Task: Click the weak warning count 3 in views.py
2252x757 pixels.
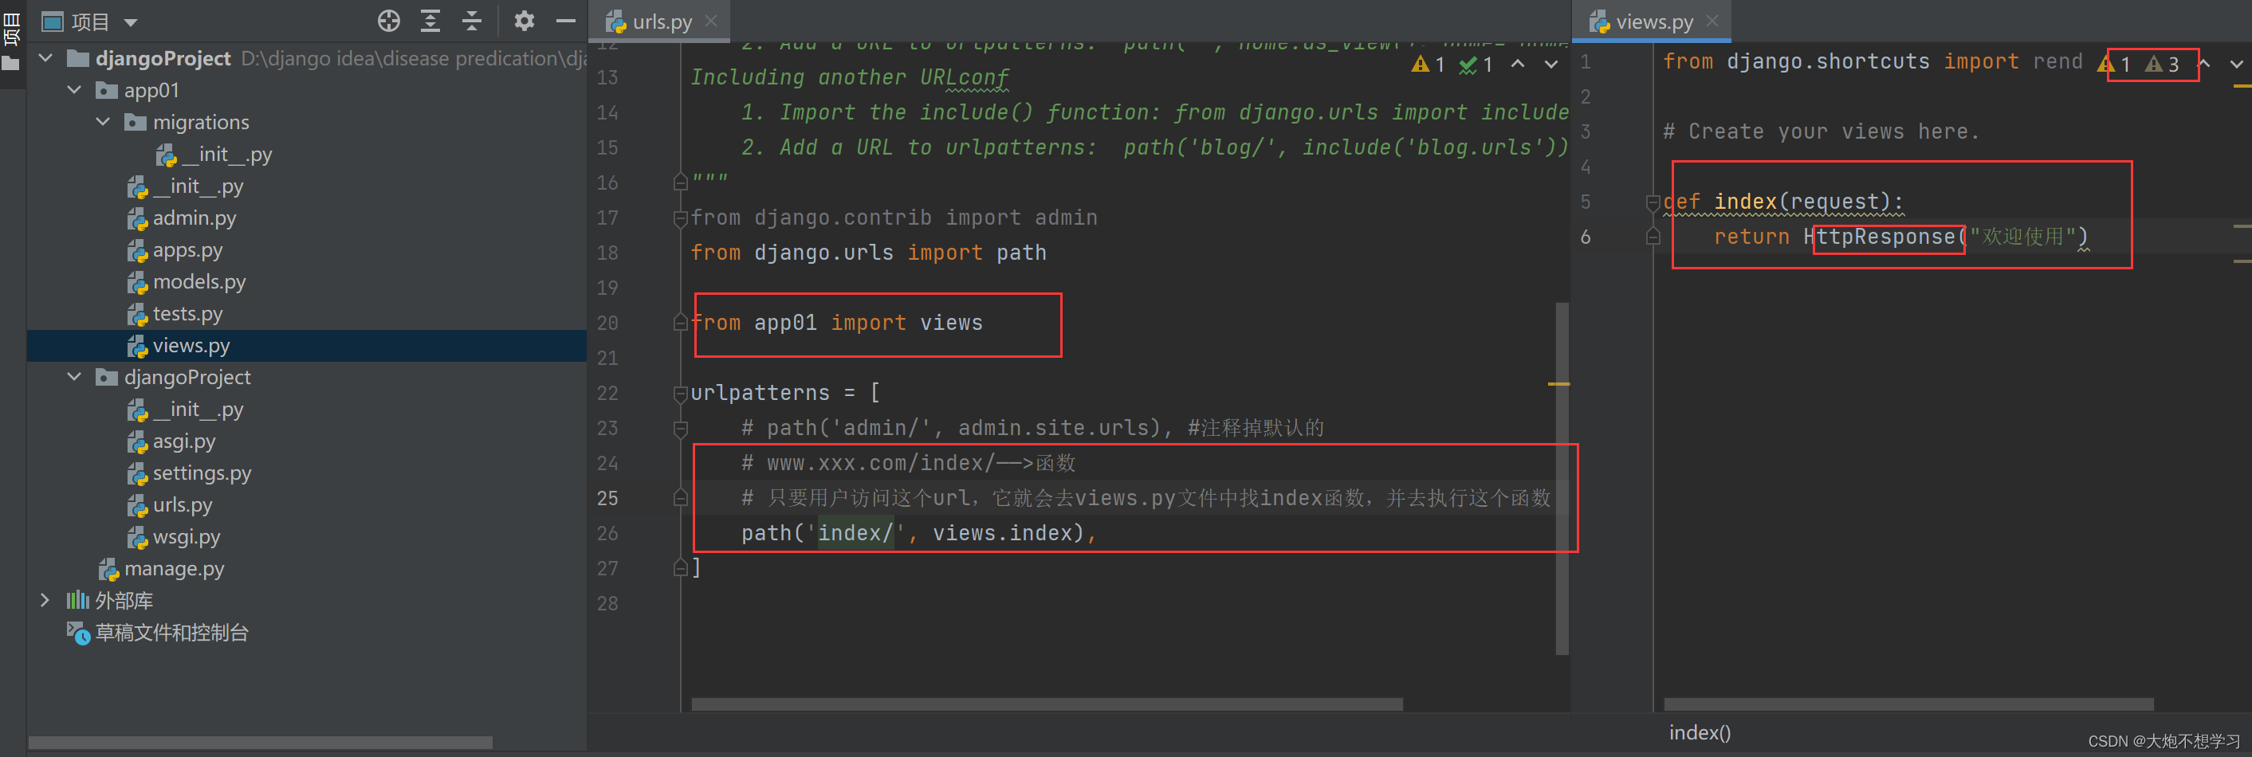Action: (2163, 64)
